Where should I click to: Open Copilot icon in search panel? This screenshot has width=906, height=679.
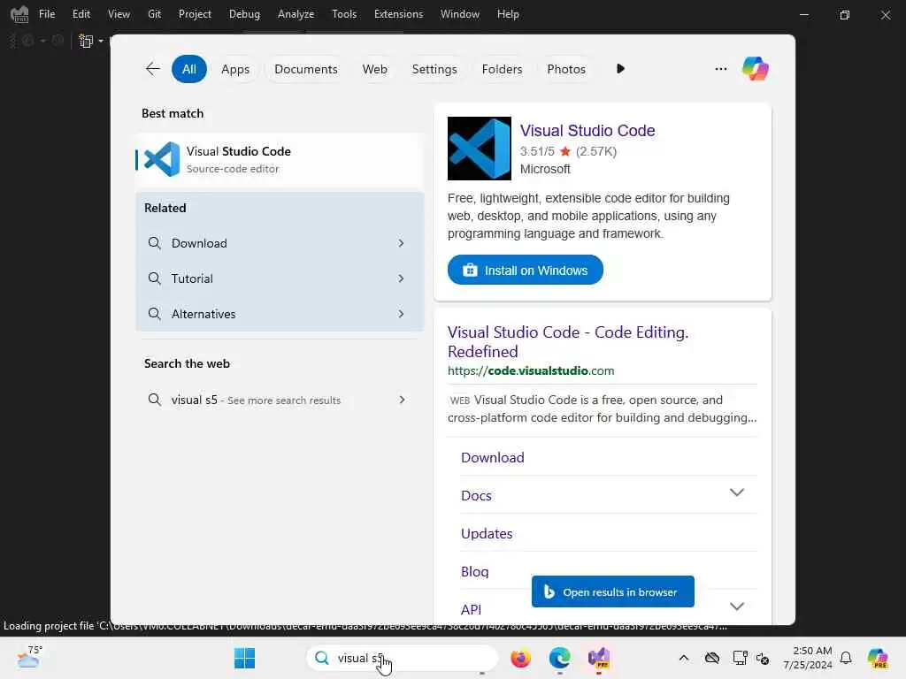pyautogui.click(x=755, y=69)
